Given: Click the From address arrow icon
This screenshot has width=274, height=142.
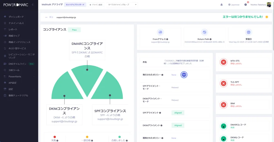Looking at the screenshot, I should click(160, 32).
